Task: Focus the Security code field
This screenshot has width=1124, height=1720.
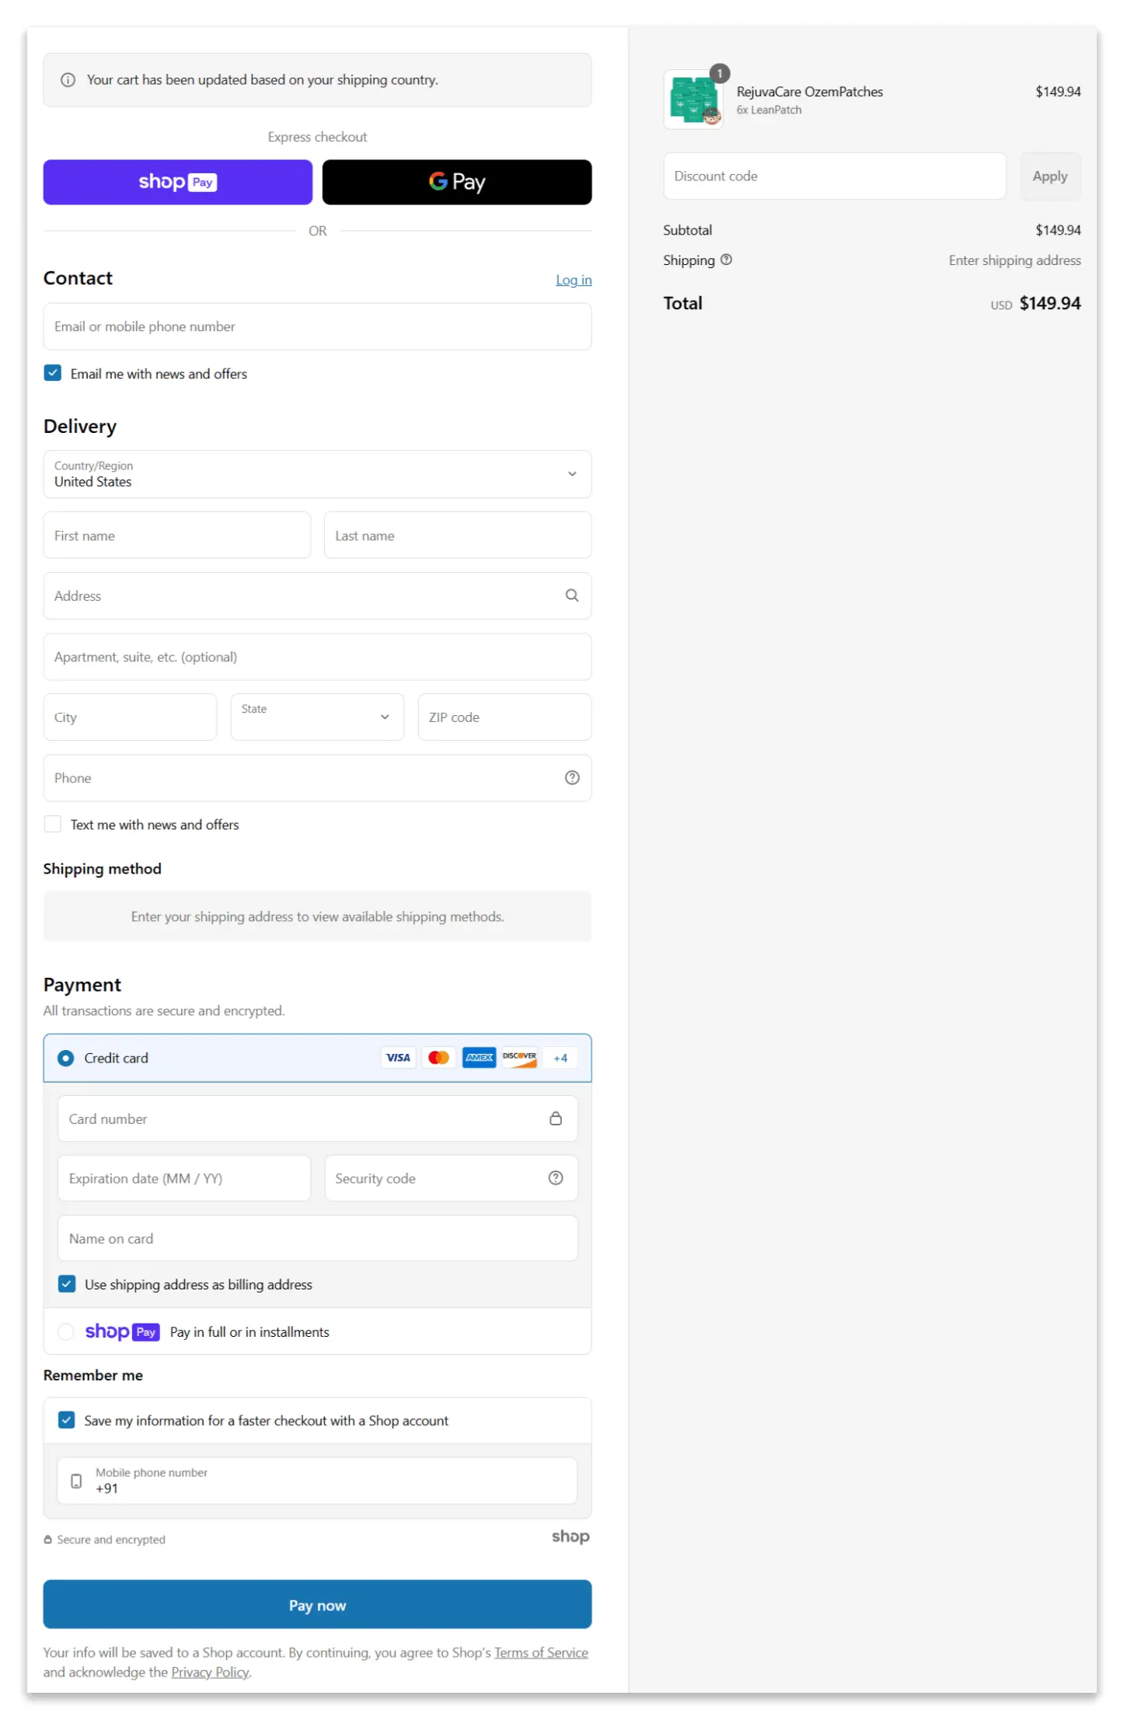Action: [451, 1177]
